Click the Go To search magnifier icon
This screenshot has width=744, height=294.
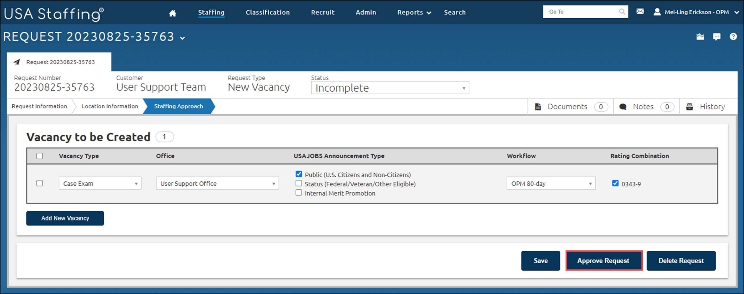622,12
